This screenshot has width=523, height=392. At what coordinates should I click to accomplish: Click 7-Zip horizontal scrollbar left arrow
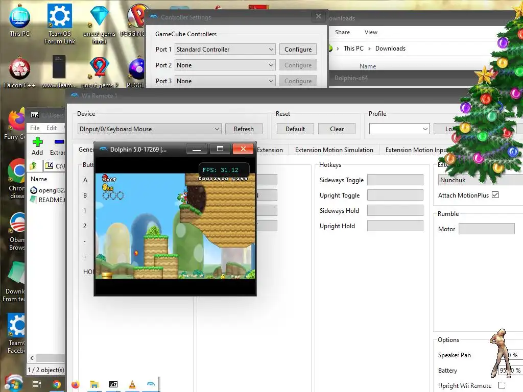(x=32, y=358)
